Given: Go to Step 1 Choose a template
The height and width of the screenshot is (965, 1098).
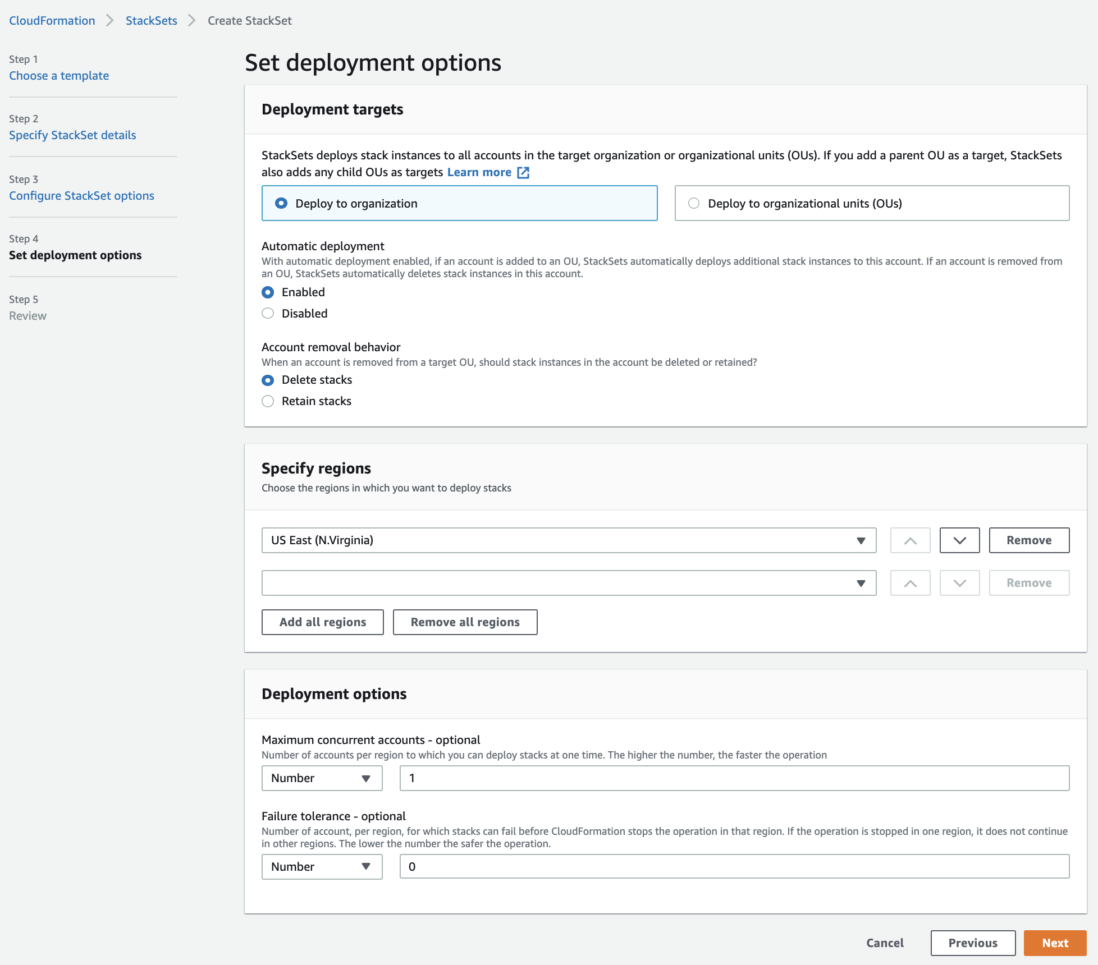Looking at the screenshot, I should pyautogui.click(x=59, y=76).
